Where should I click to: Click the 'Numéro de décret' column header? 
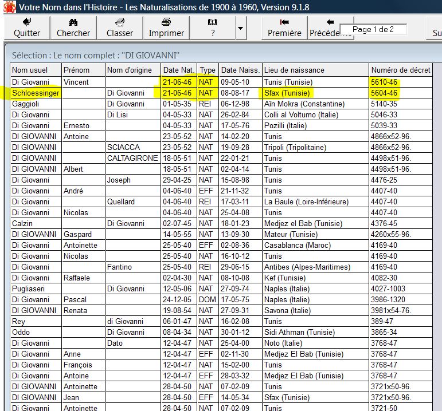pos(401,70)
